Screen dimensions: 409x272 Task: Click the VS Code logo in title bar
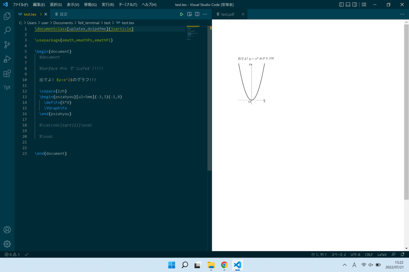5,4
